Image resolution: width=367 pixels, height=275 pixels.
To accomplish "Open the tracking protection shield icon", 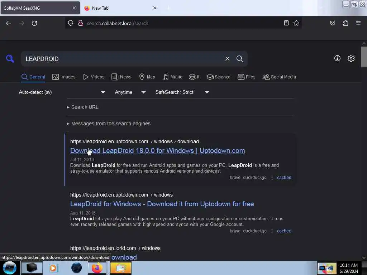I will (71, 23).
